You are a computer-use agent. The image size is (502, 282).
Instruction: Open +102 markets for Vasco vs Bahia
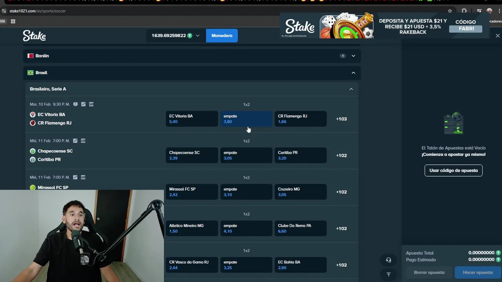pos(341,265)
